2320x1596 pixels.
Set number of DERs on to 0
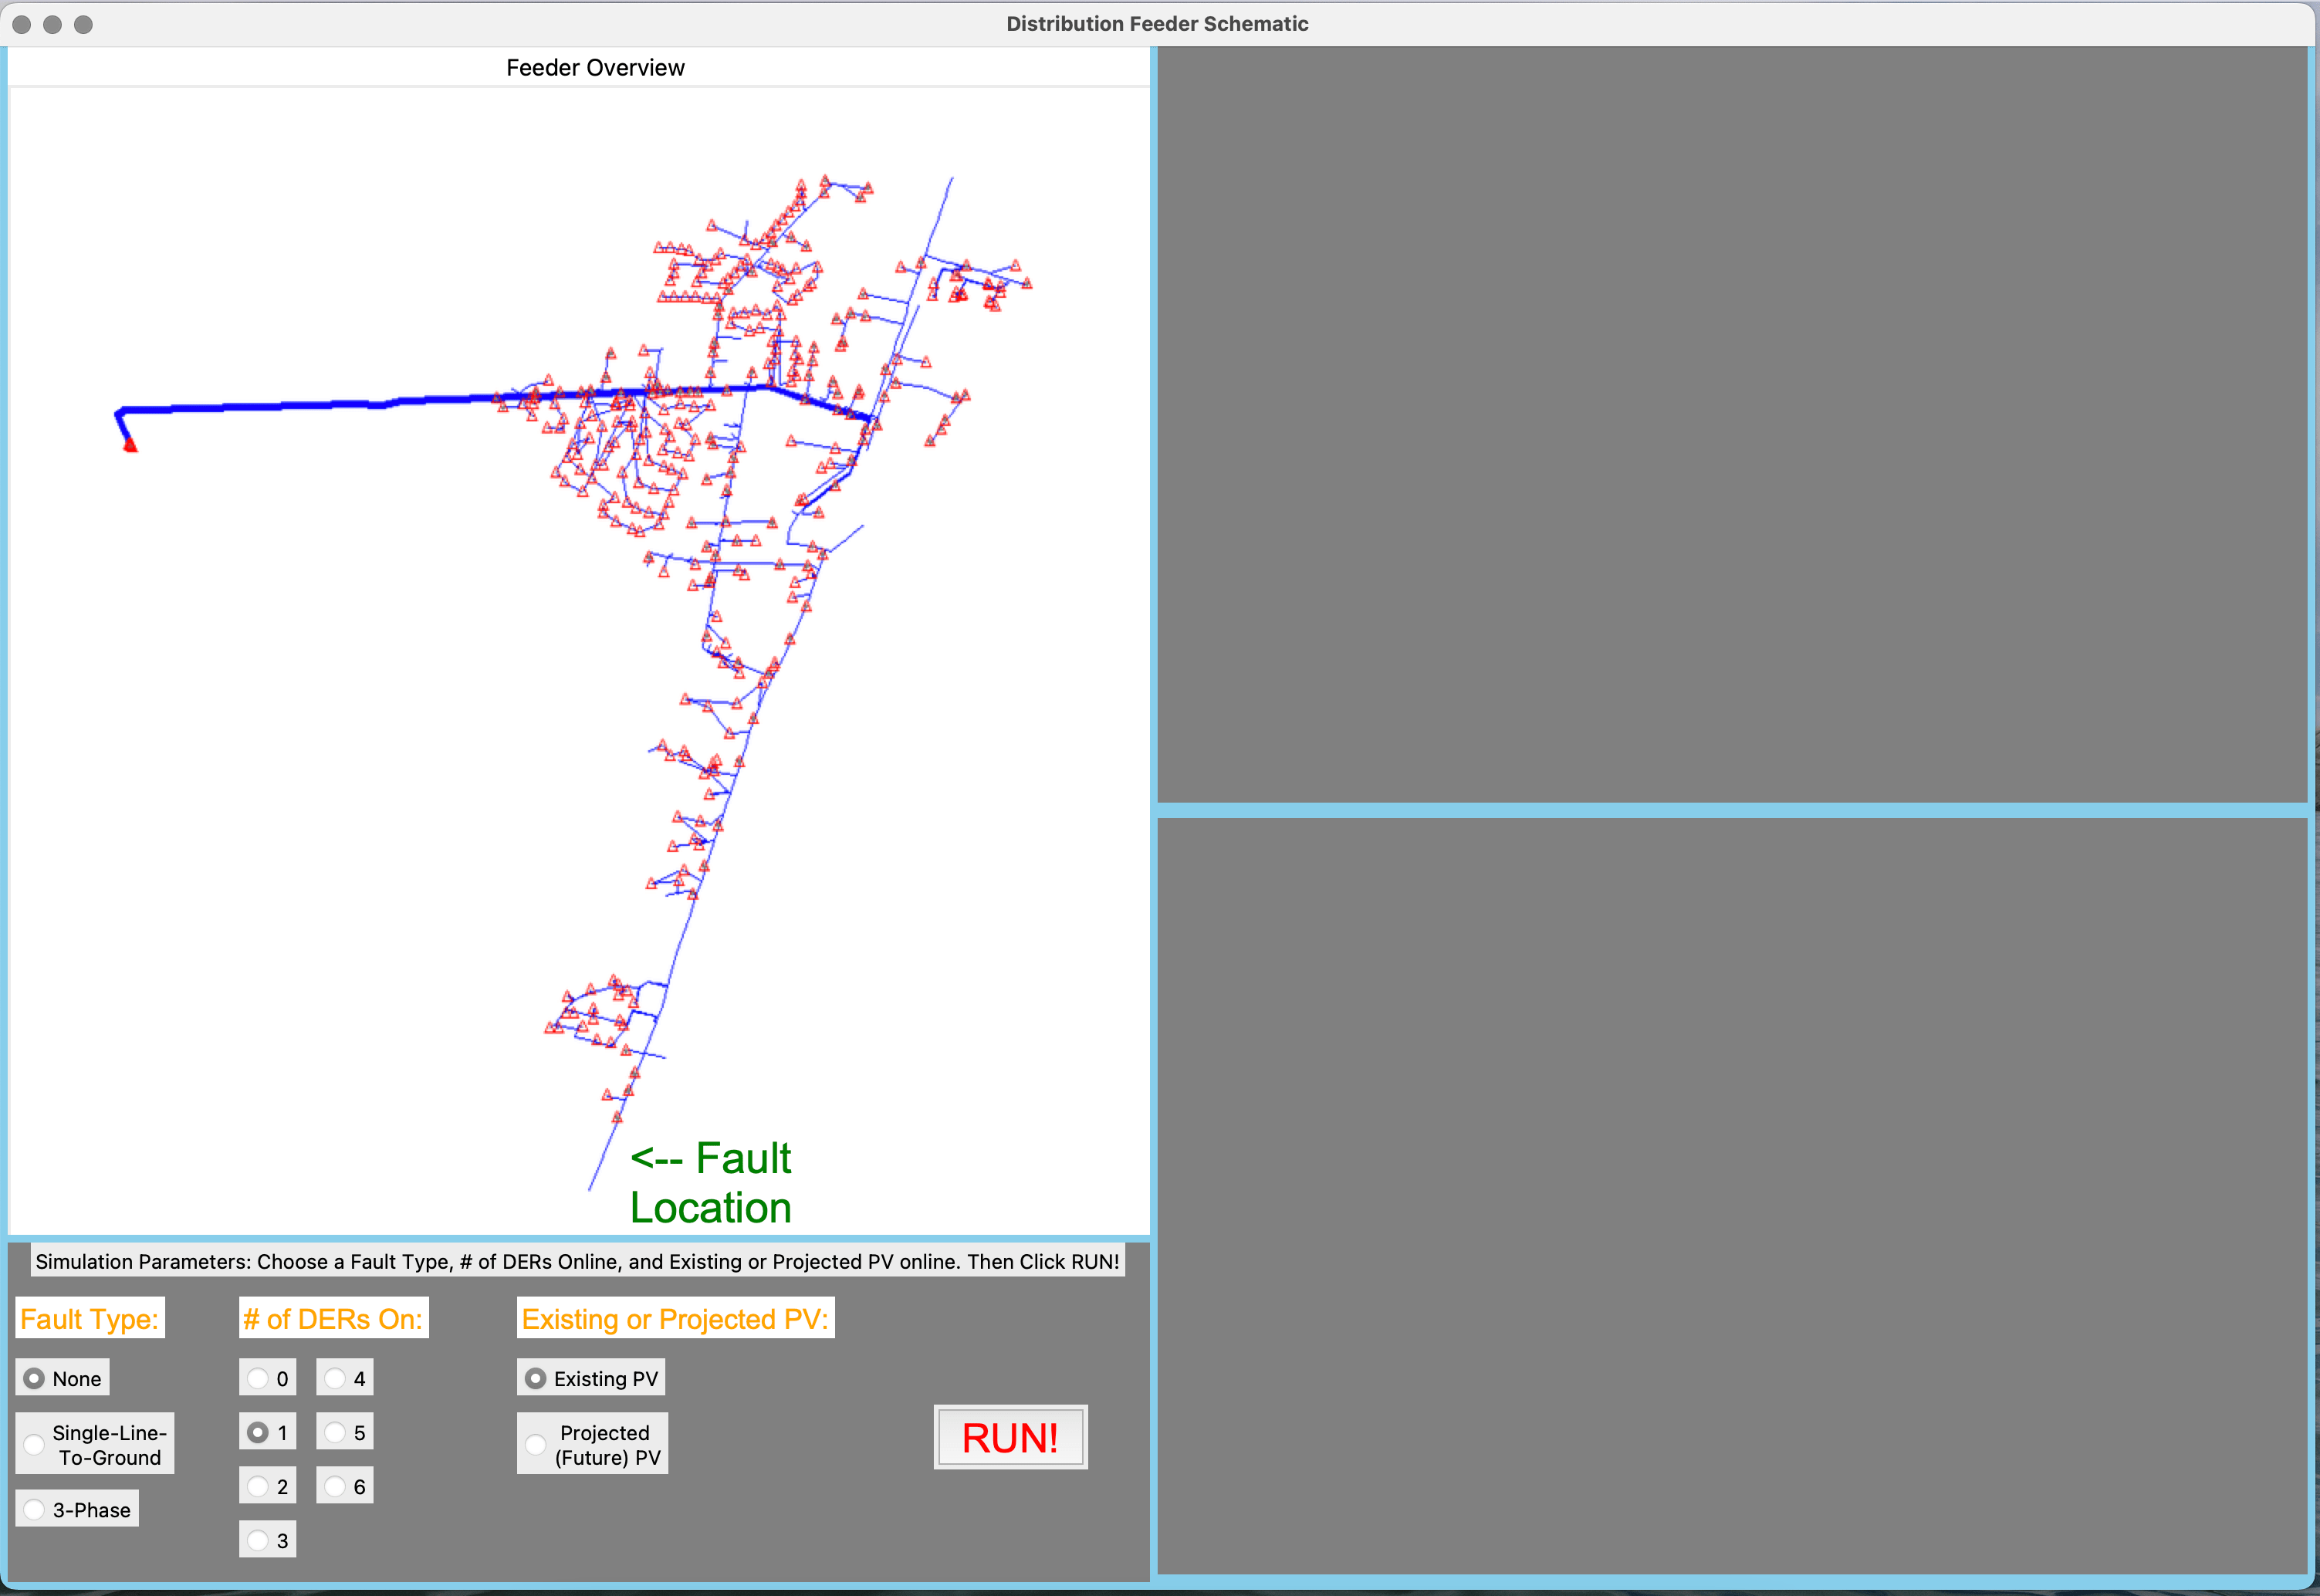(258, 1378)
